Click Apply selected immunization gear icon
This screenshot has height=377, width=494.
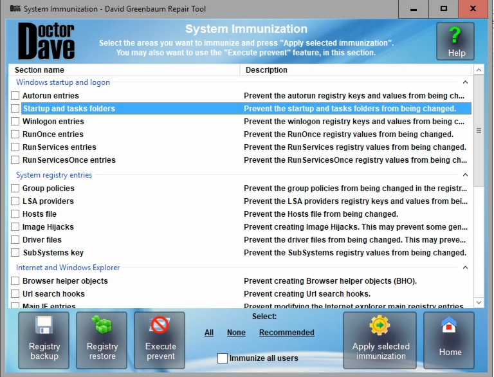pos(380,340)
